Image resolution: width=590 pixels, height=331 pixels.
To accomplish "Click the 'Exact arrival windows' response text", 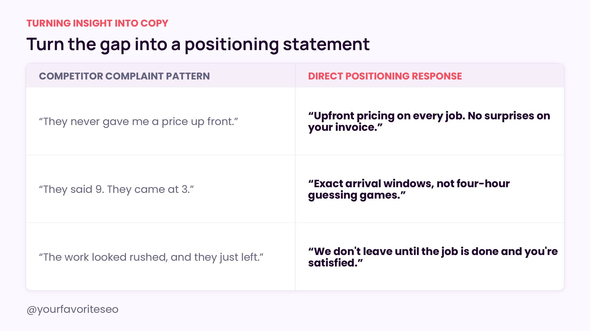I will click(409, 189).
